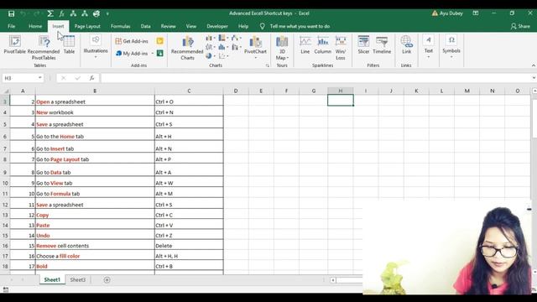Switch to the Developer tab
The image size is (537, 302).
point(217,26)
